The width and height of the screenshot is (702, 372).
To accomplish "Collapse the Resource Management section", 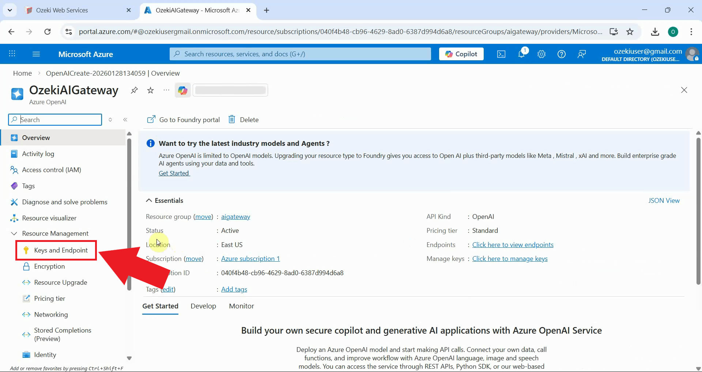I will (14, 234).
